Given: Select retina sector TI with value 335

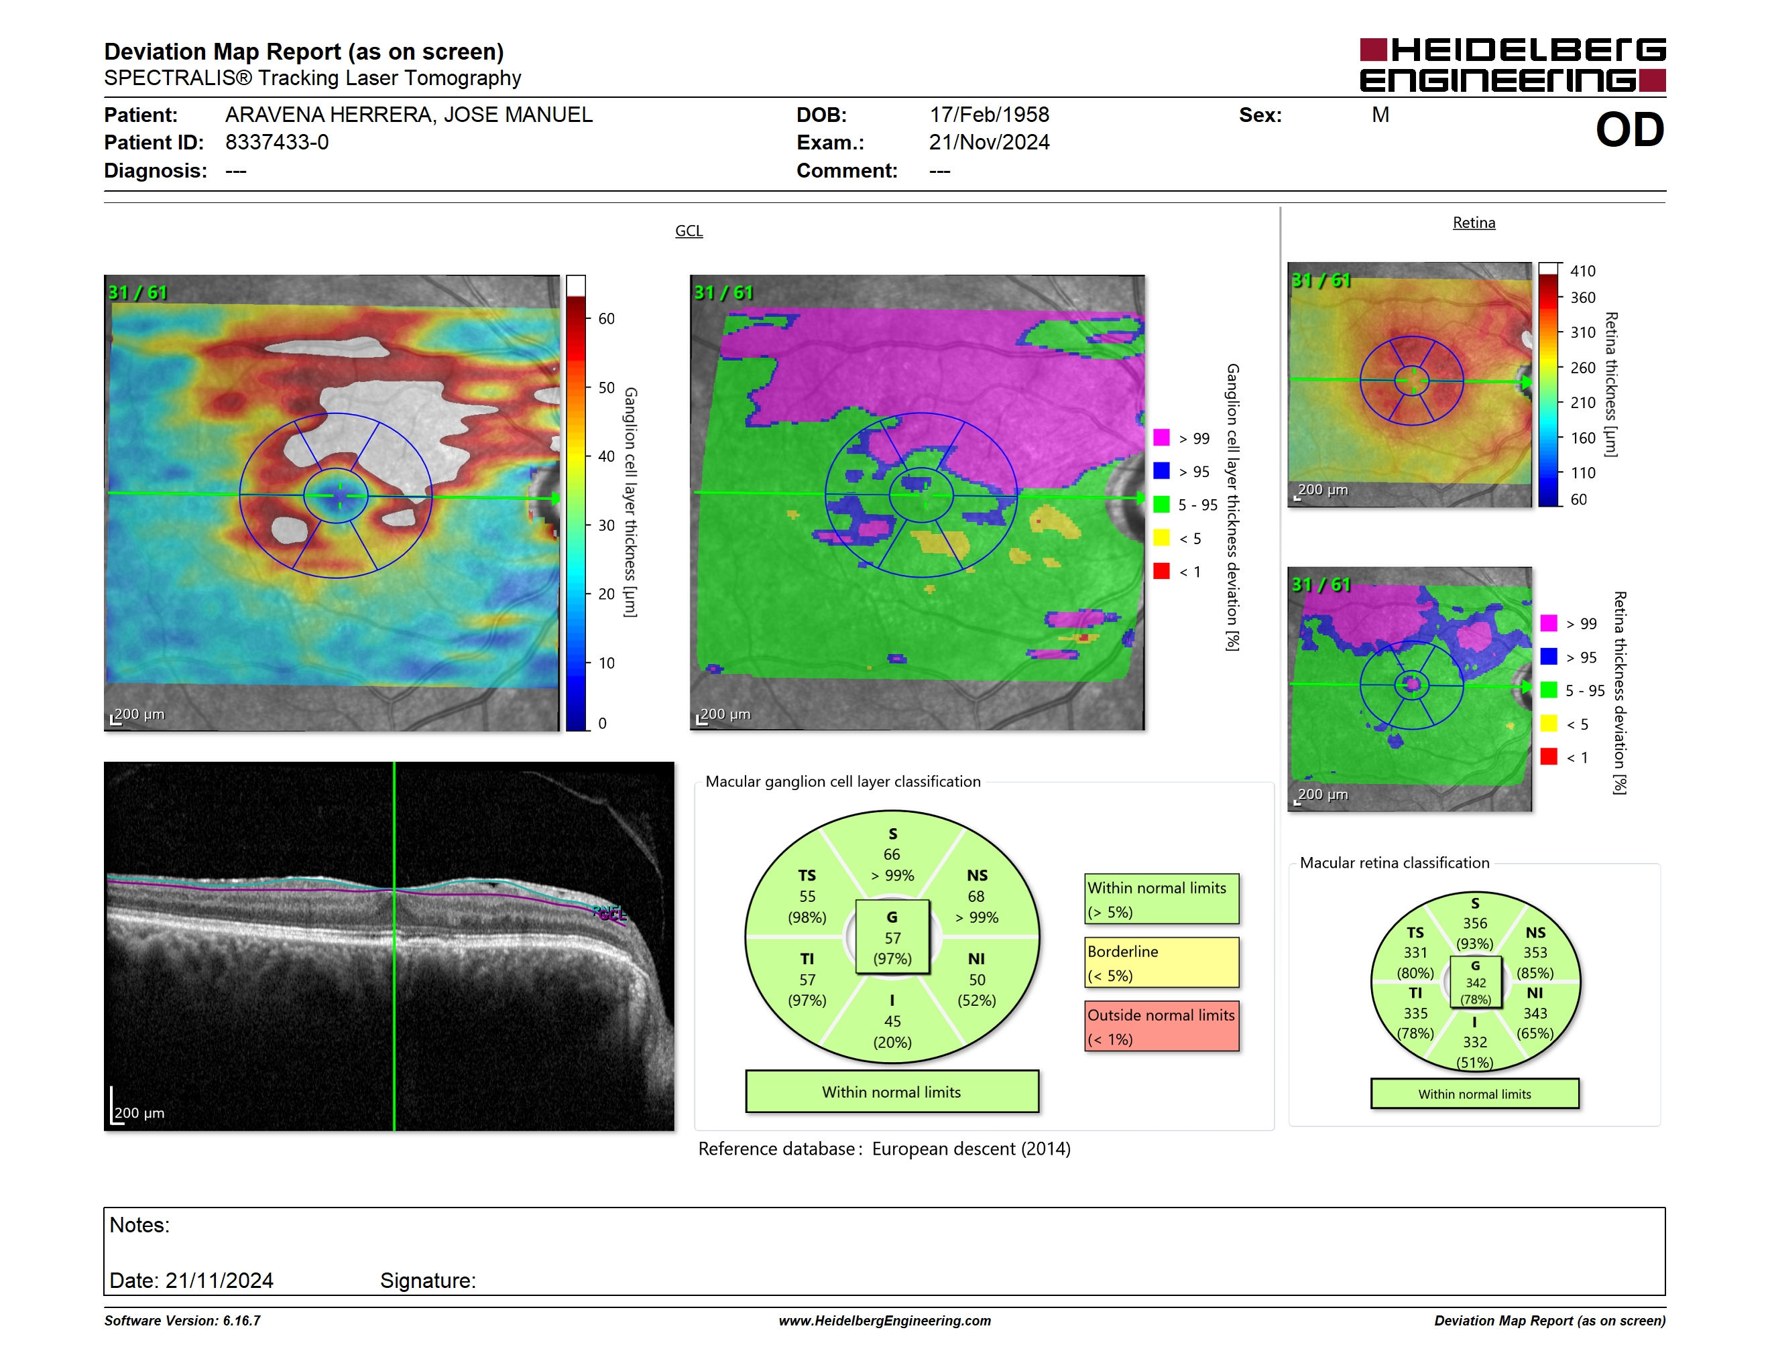Looking at the screenshot, I should [1415, 1013].
